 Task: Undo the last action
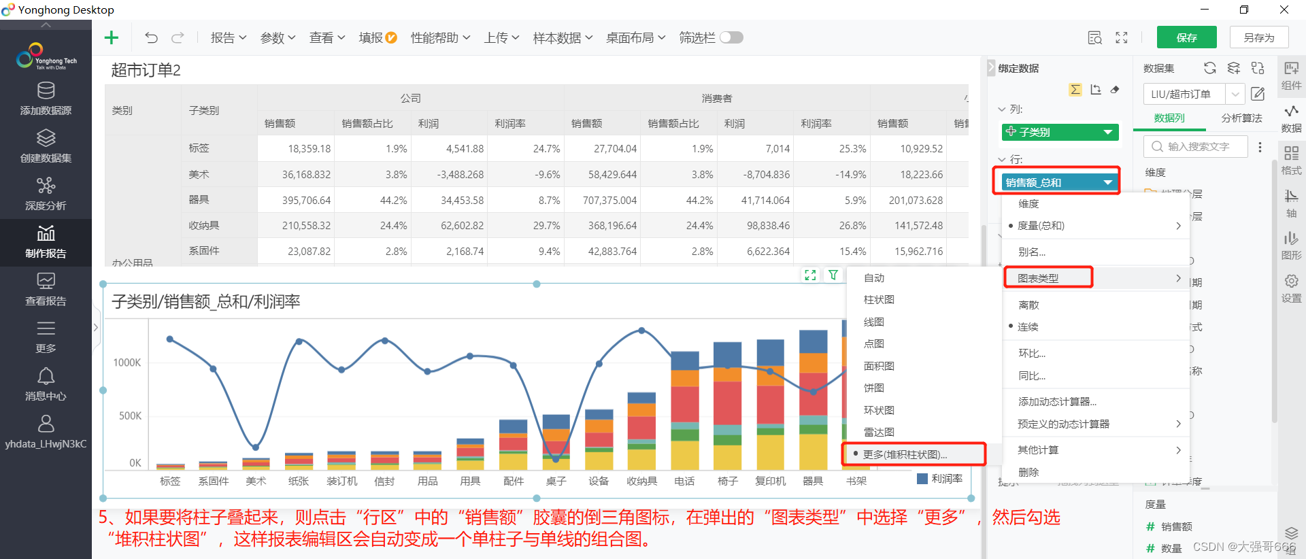151,37
